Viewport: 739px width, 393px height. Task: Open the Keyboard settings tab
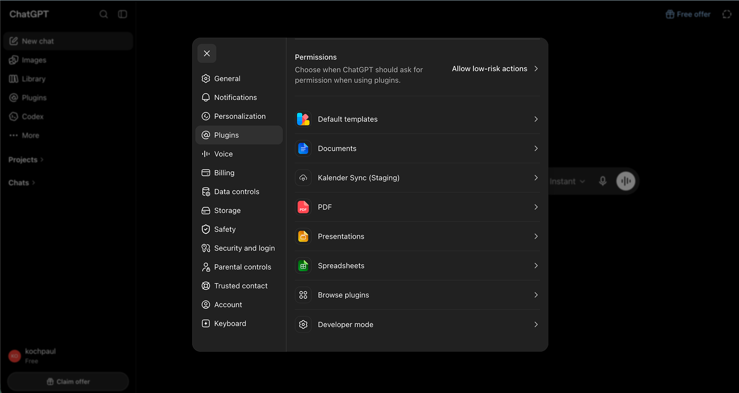239,323
